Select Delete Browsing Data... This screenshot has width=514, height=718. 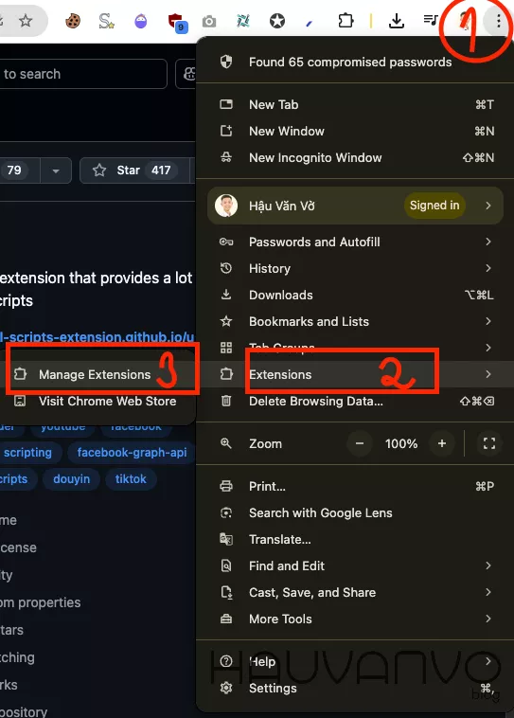click(355, 401)
